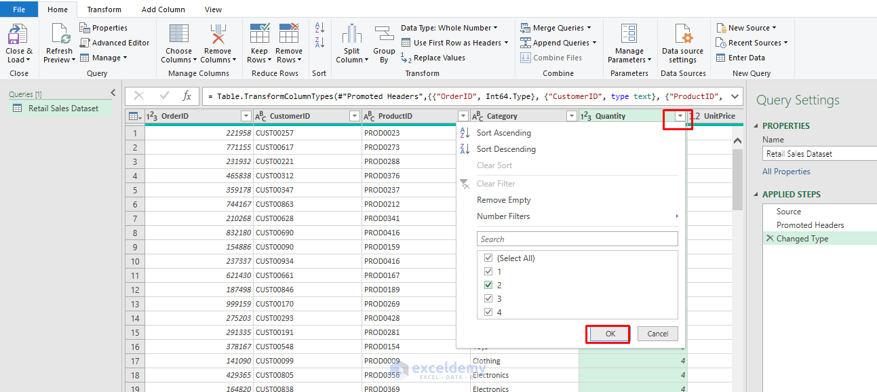This screenshot has width=877, height=392.
Task: Select the cell CUST00257
Action: [x=307, y=133]
